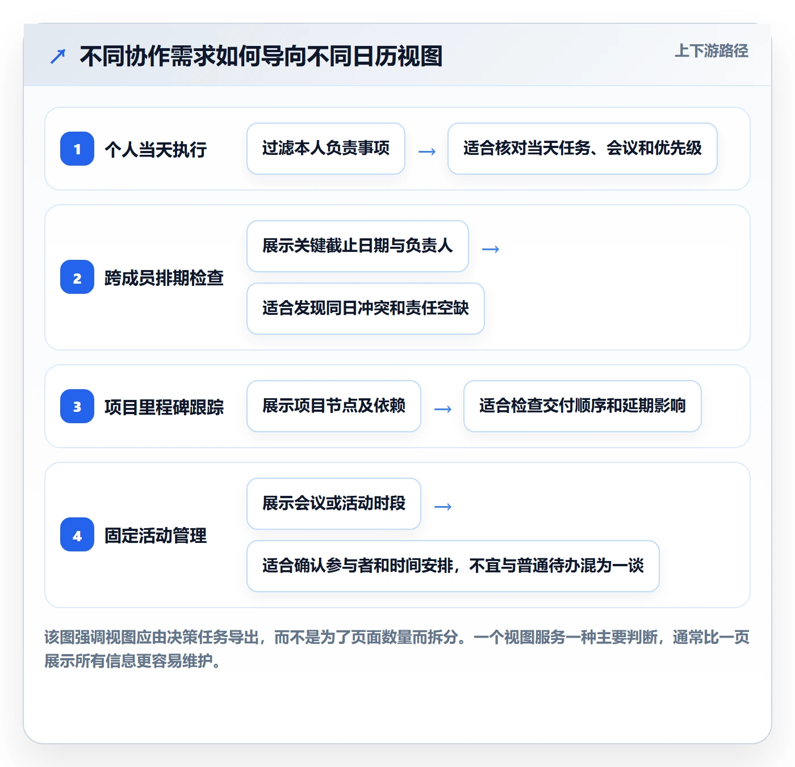Screen dimensions: 795x767
Task: Click the arrow after 展示会议或活动时段
Action: [443, 507]
